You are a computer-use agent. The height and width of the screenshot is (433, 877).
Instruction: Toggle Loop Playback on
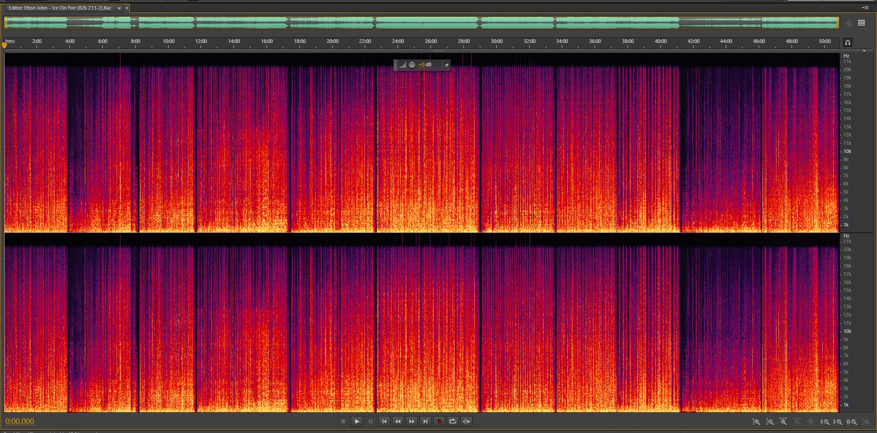point(453,421)
